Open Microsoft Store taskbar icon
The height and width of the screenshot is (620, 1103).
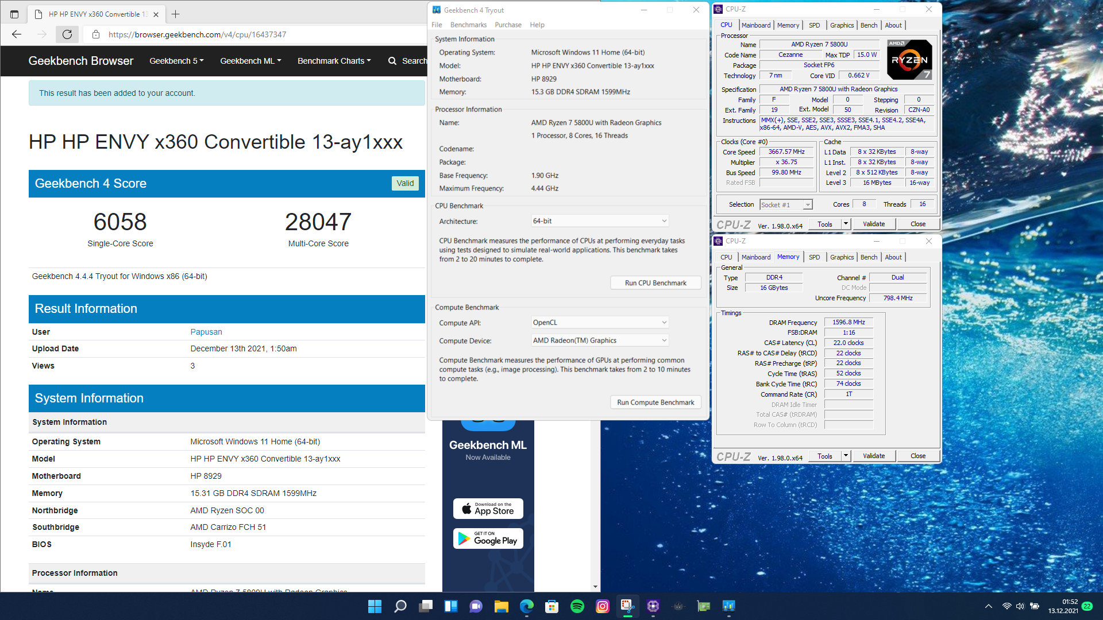552,606
